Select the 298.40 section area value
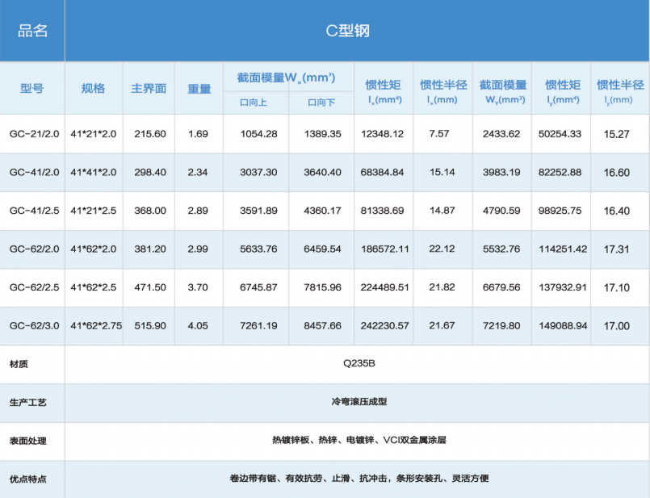Image resolution: width=650 pixels, height=498 pixels. point(149,173)
